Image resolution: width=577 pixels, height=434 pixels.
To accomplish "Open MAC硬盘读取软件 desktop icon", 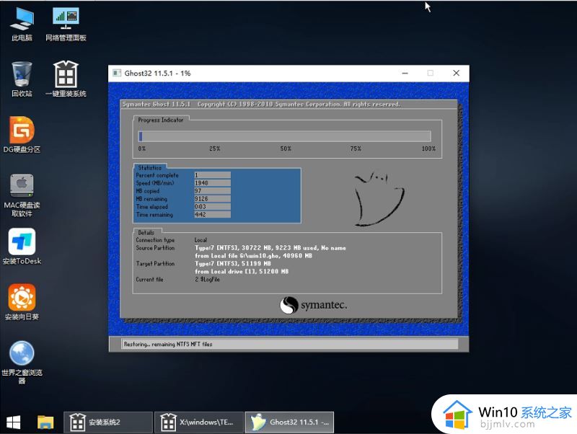I will pyautogui.click(x=22, y=195).
